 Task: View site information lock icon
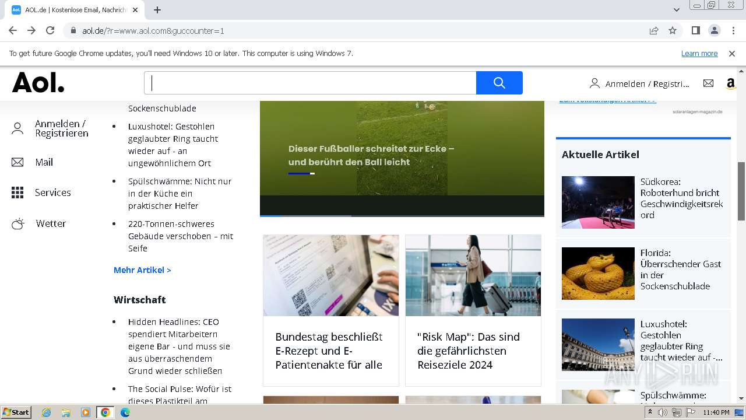73,30
